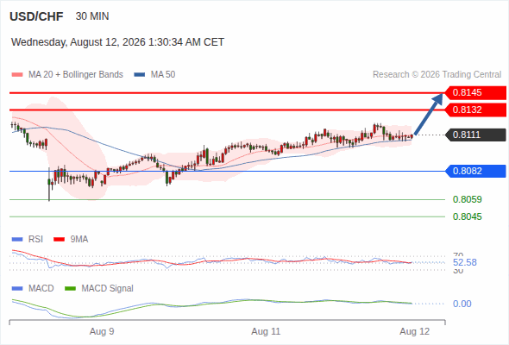Screen dimensions: 509x345
Task: Select the MA 50 legend label
Action: tap(163, 75)
